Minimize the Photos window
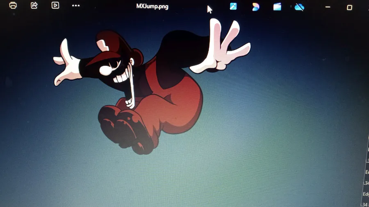 pos(328,7)
